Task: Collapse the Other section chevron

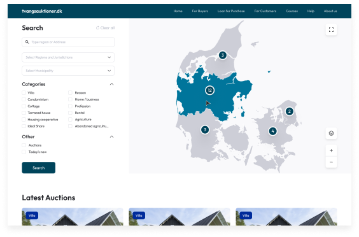Action: tap(111, 136)
